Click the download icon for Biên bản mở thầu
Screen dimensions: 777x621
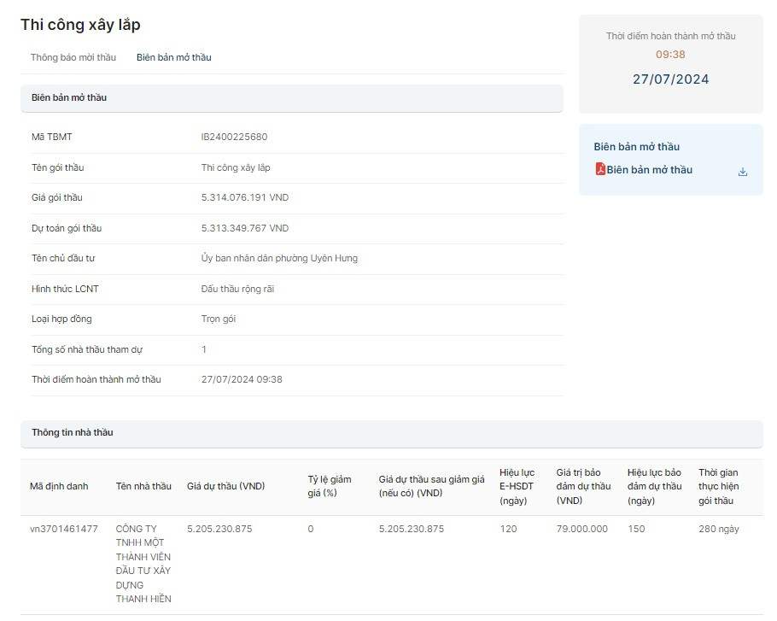pos(742,171)
